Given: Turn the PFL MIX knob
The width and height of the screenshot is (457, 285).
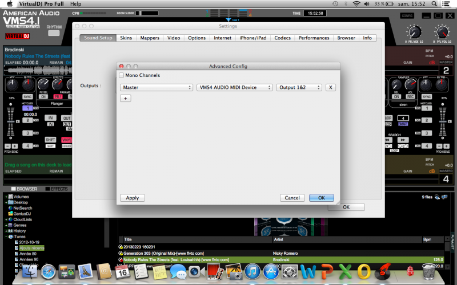Looking at the screenshot, I should coord(414,32).
